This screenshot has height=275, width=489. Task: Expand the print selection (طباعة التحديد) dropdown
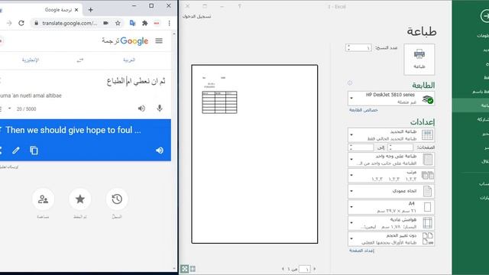coord(391,135)
